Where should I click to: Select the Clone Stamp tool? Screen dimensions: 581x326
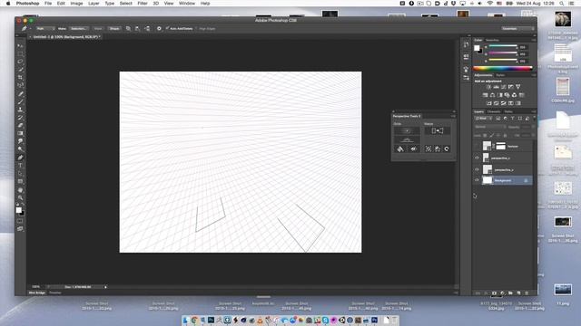point(20,110)
